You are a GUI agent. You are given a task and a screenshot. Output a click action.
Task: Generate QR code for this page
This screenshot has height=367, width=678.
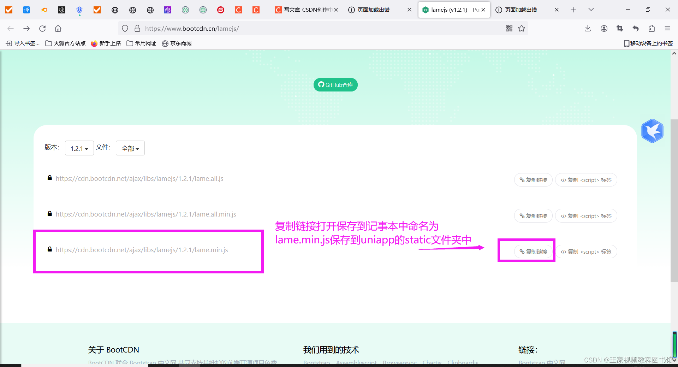(x=509, y=29)
